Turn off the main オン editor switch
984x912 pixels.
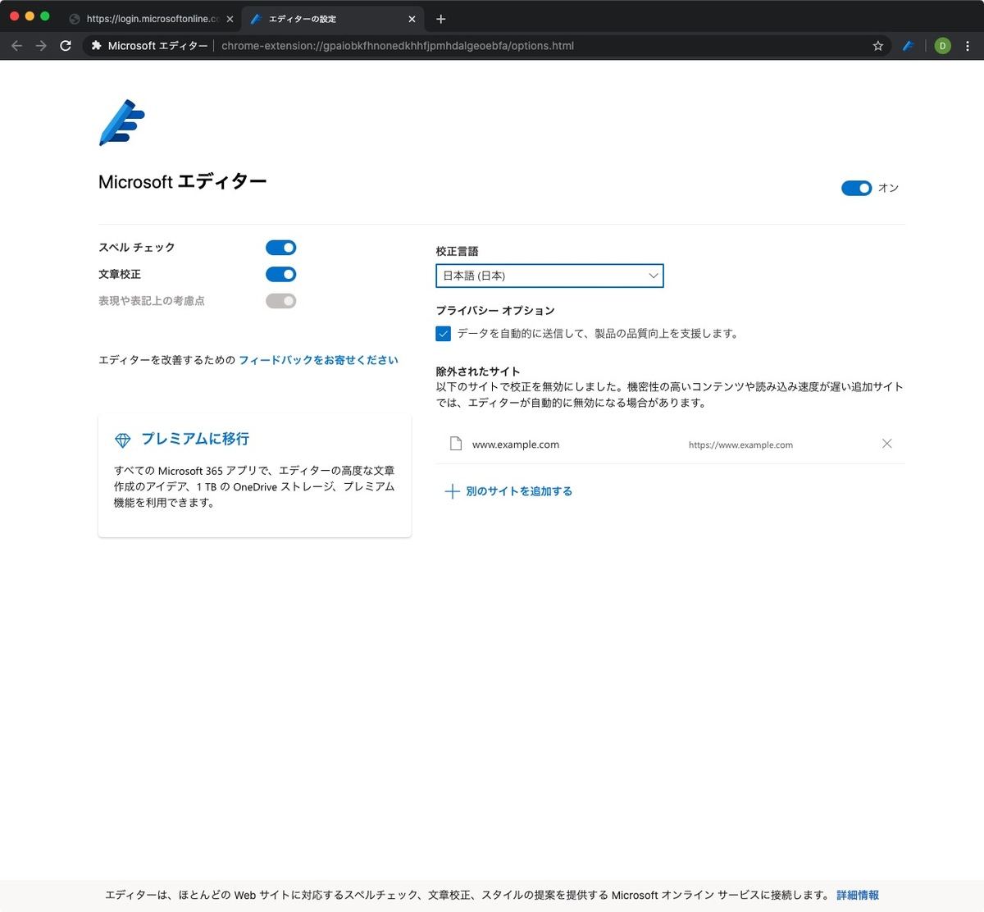pos(856,189)
